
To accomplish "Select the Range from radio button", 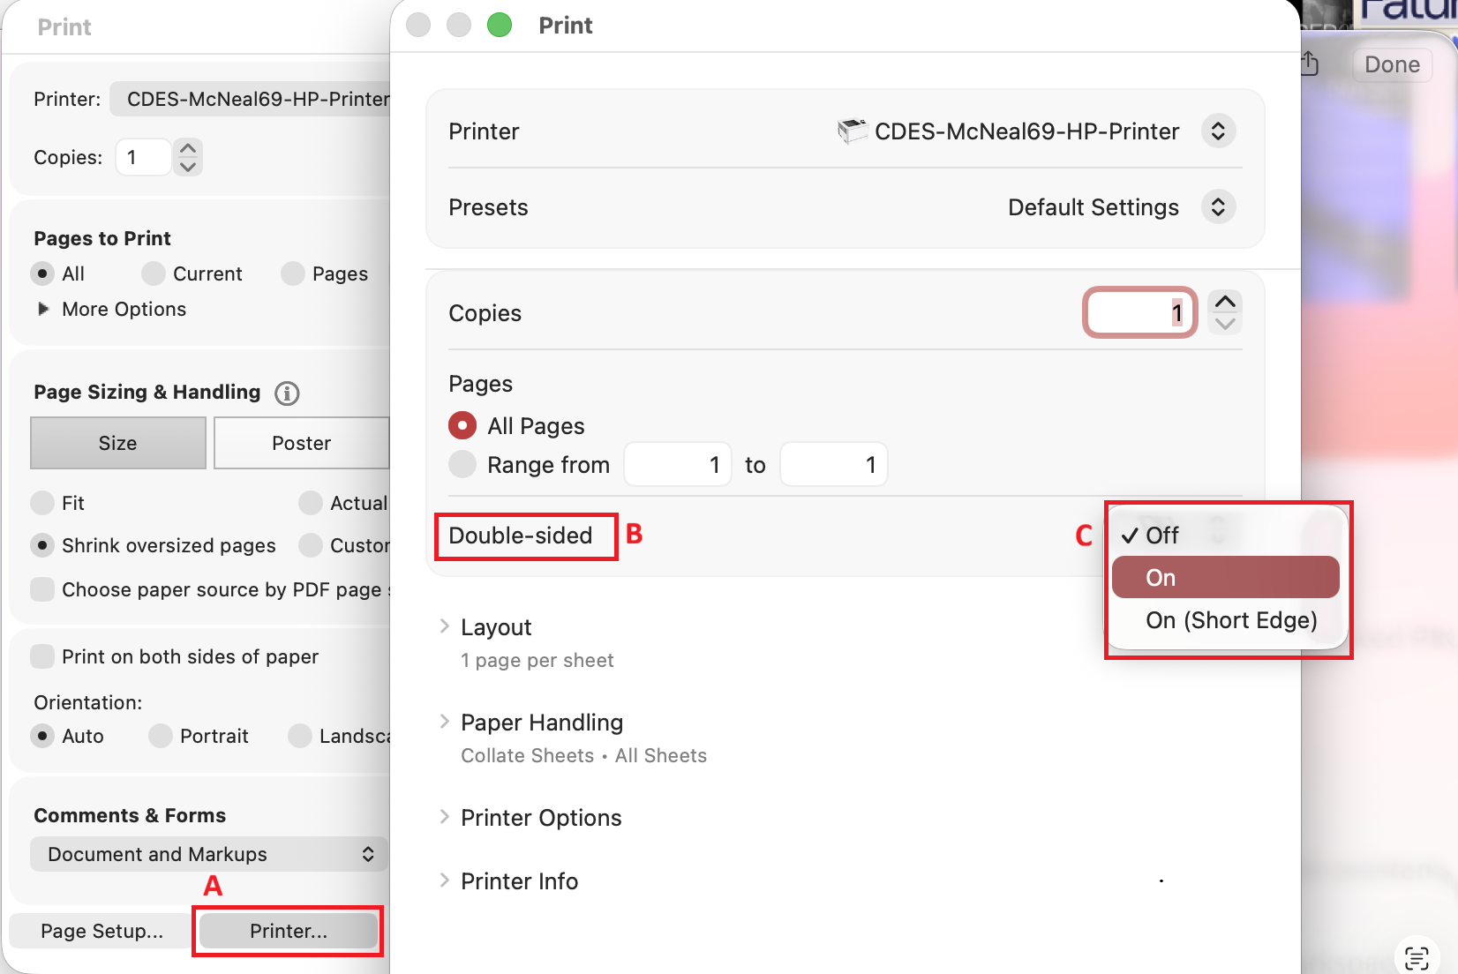I will pyautogui.click(x=462, y=465).
